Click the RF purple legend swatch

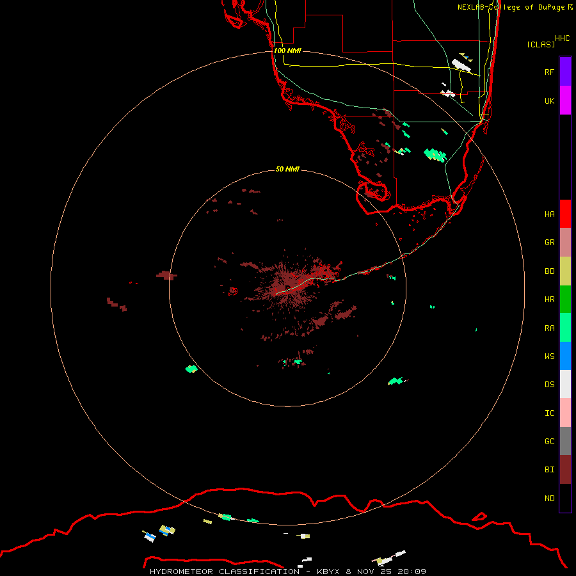point(565,72)
